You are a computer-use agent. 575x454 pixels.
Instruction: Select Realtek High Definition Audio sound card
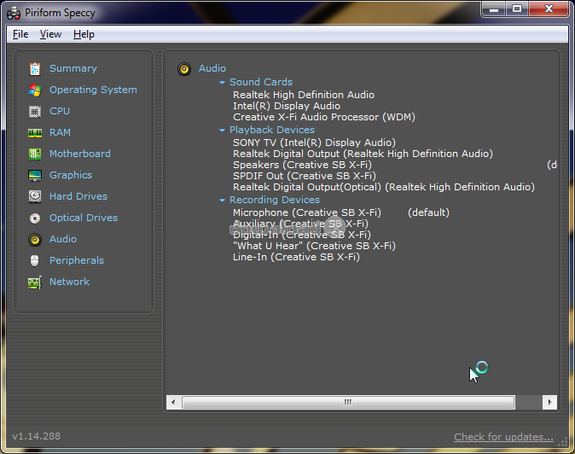[304, 95]
